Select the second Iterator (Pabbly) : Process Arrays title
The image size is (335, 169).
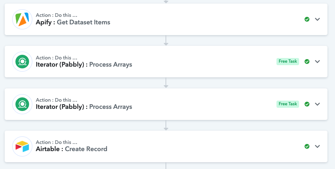(84, 107)
